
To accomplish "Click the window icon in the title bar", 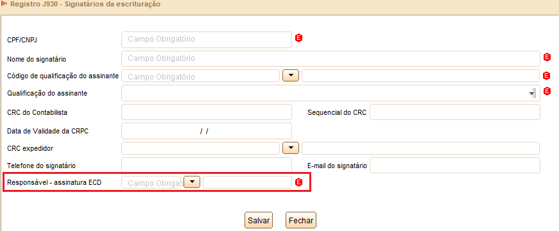I will [4, 4].
